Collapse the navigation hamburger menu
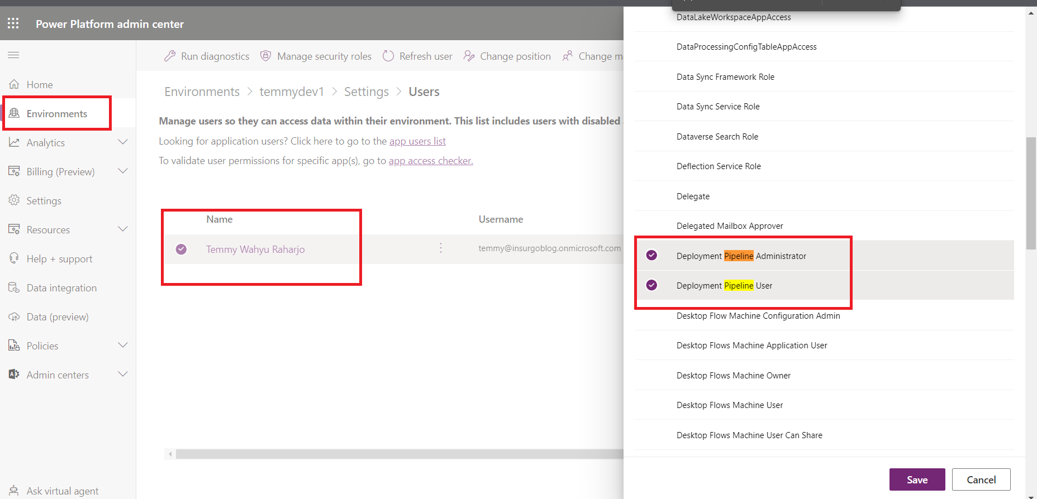Screen dimensions: 1037x499 (13, 55)
